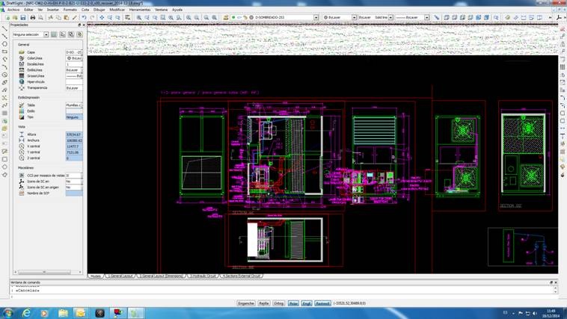This screenshot has width=567, height=319.
Task: Click the ColorLínea ByLayer color swatch
Action: click(x=69, y=58)
